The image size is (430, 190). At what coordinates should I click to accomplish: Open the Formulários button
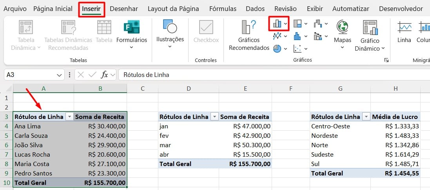coord(131,35)
